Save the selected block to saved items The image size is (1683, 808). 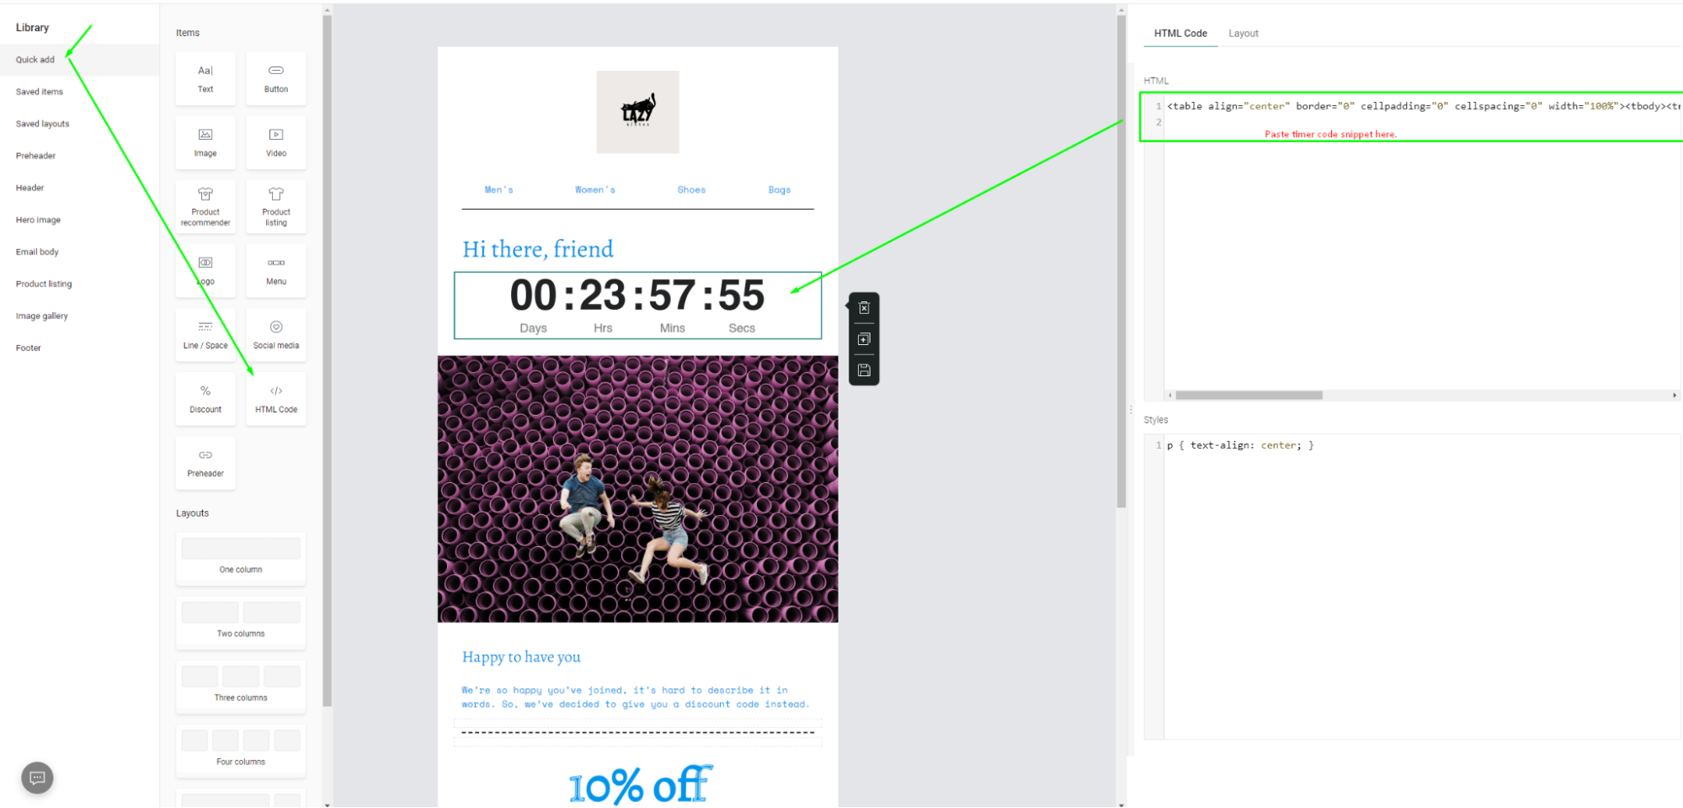coord(864,369)
